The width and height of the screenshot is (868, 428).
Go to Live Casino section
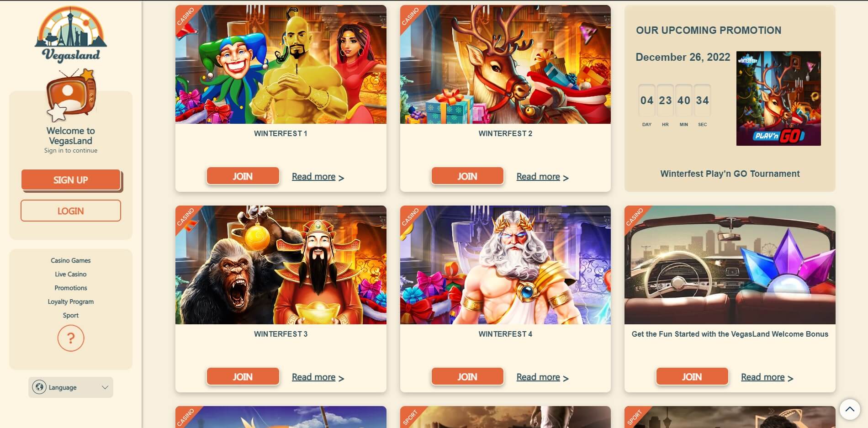[71, 274]
